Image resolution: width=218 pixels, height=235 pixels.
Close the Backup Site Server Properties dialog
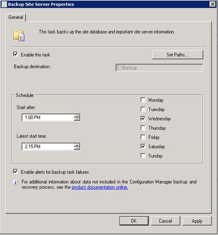point(213,4)
